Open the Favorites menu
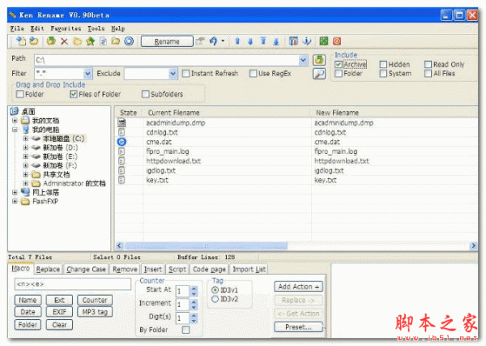The height and width of the screenshot is (346, 486). (66, 28)
